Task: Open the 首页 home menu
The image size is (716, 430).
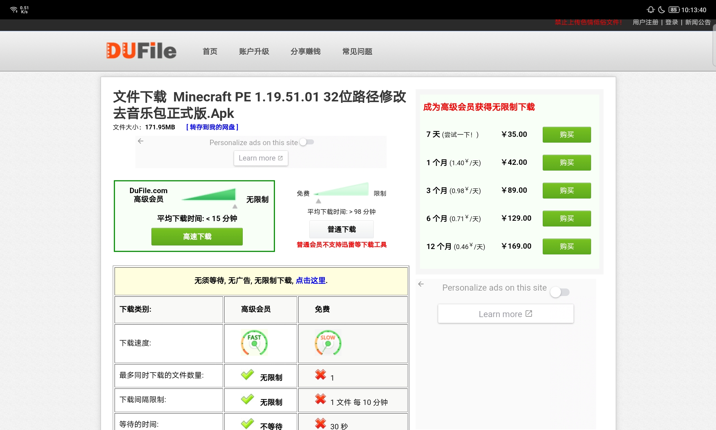Action: [x=210, y=52]
